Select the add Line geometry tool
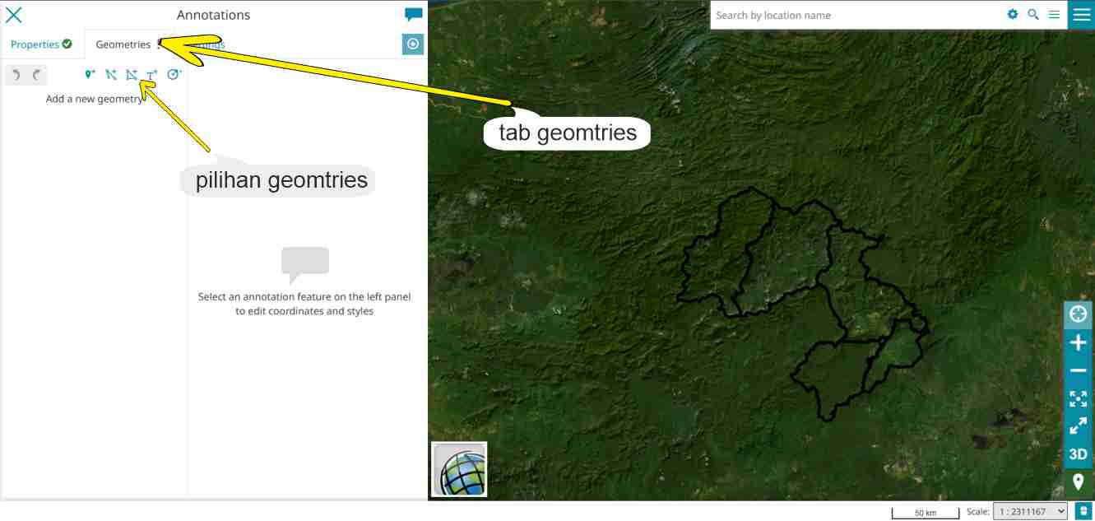Screen dimensions: 1095x521 tap(111, 75)
